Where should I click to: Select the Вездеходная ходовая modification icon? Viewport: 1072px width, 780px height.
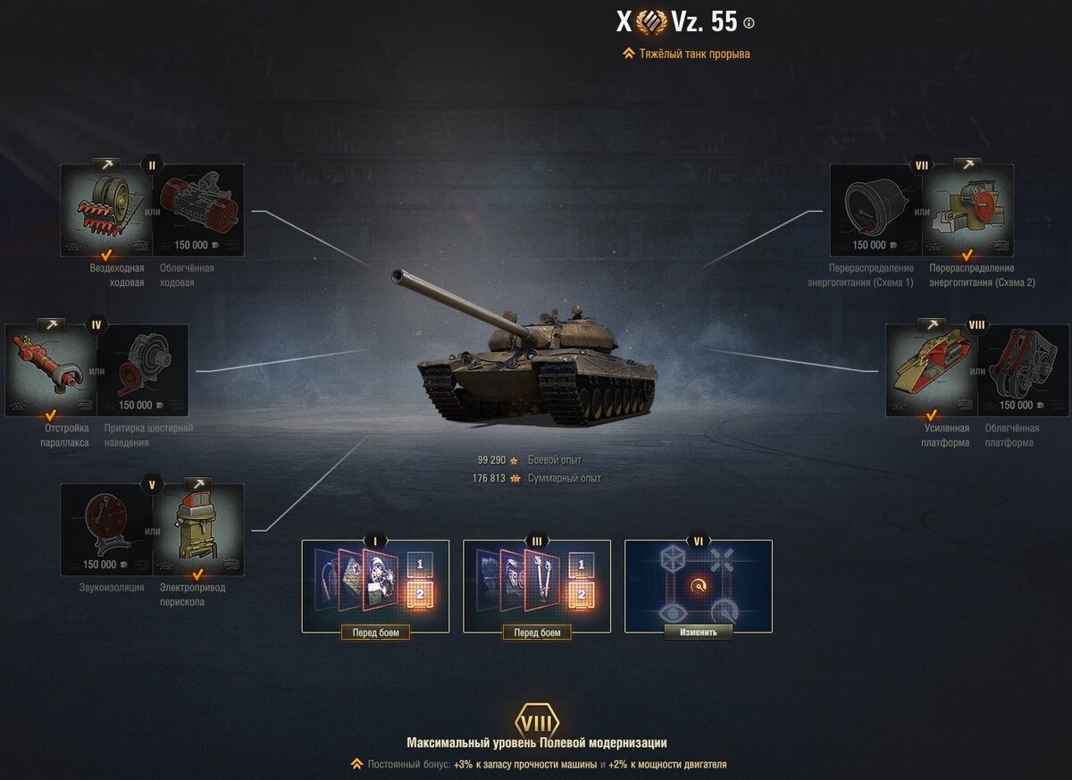pyautogui.click(x=105, y=211)
